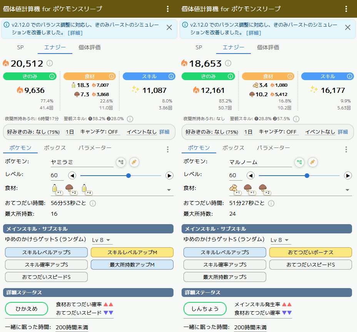Click the info icon beside 51分27秒ごと
The height and width of the screenshot is (332, 357).
click(x=271, y=203)
